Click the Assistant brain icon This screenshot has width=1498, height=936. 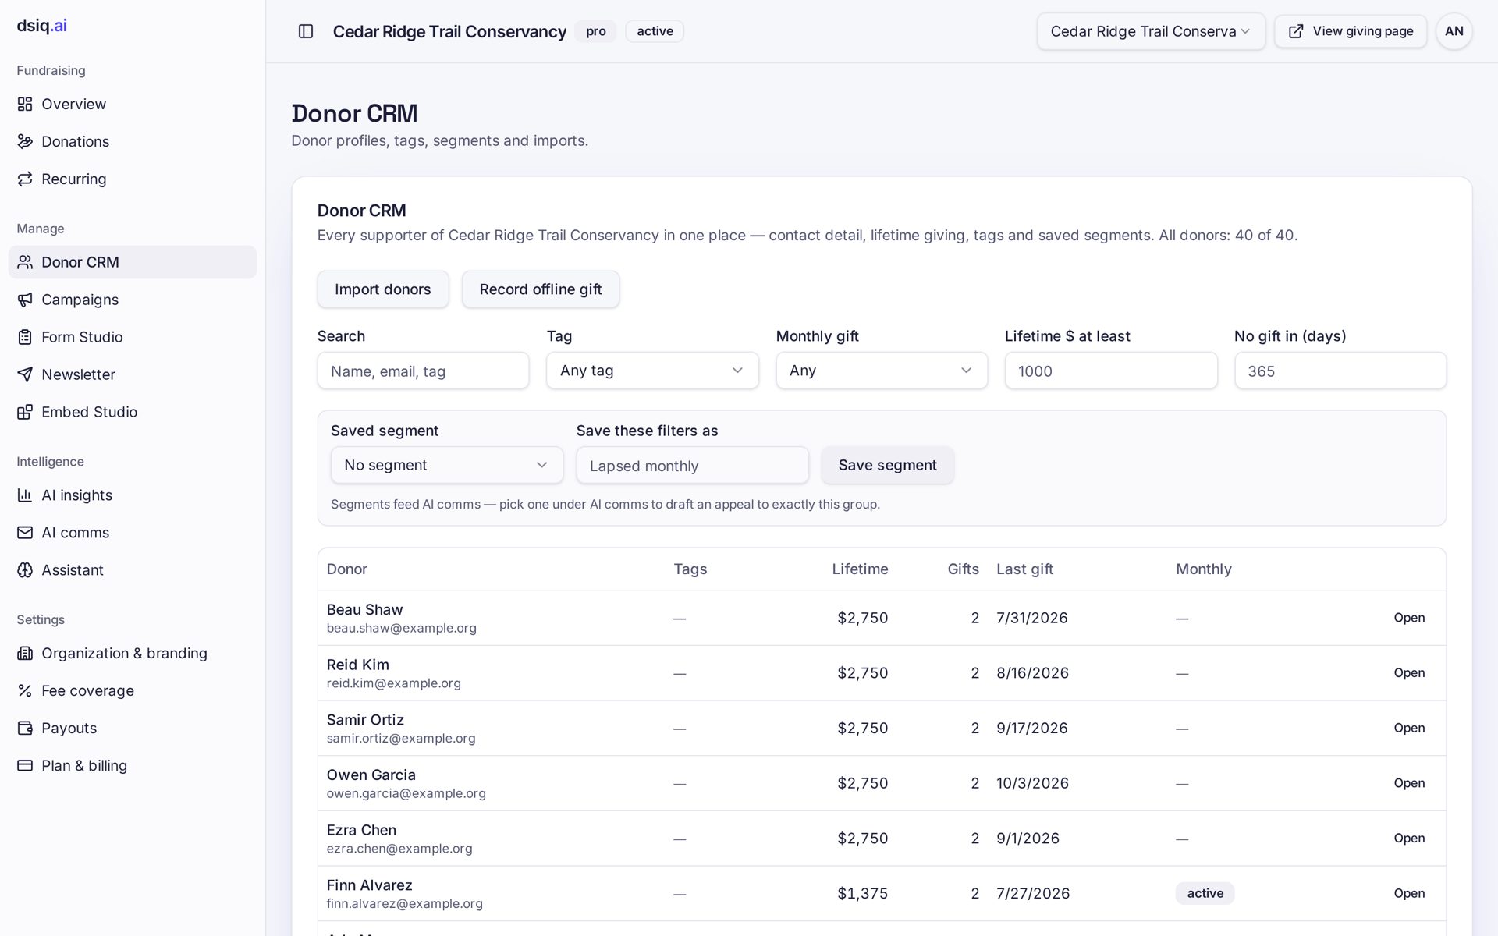(25, 570)
